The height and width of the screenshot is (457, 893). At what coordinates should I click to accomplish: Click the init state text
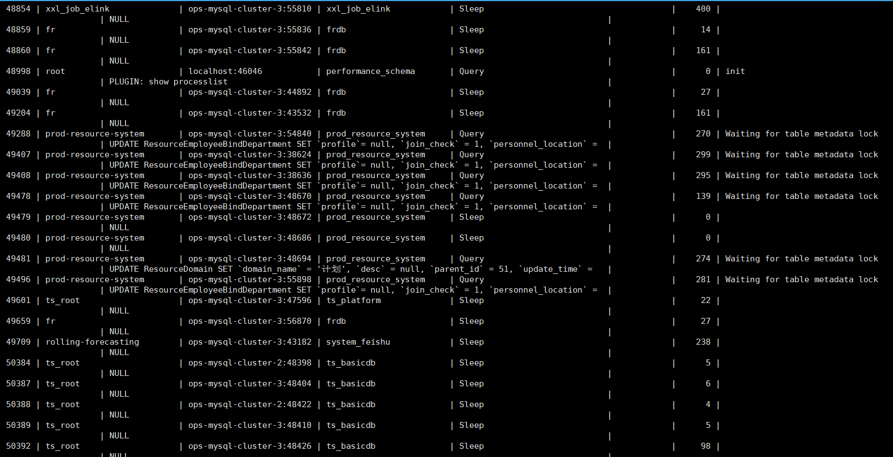[735, 71]
